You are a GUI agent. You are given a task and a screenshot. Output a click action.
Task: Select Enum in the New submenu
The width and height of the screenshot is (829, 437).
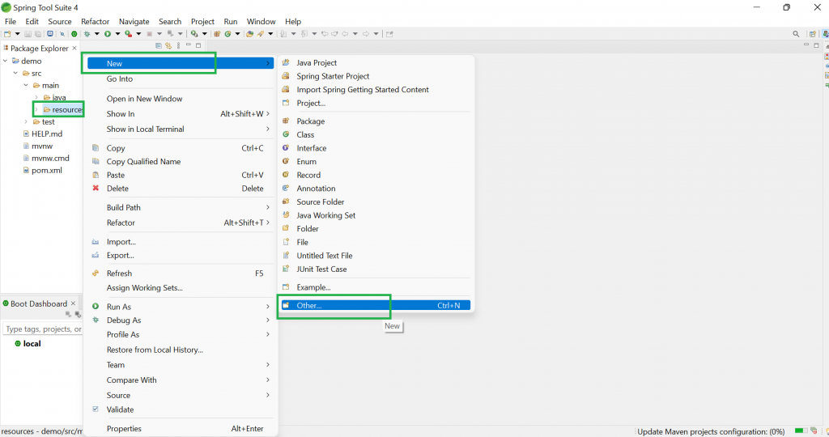point(376,162)
